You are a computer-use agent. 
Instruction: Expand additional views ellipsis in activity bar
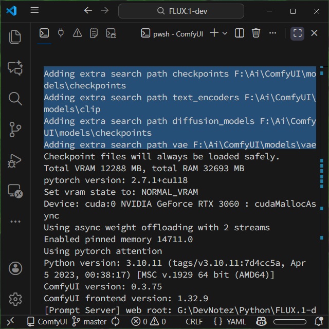pyautogui.click(x=15, y=222)
